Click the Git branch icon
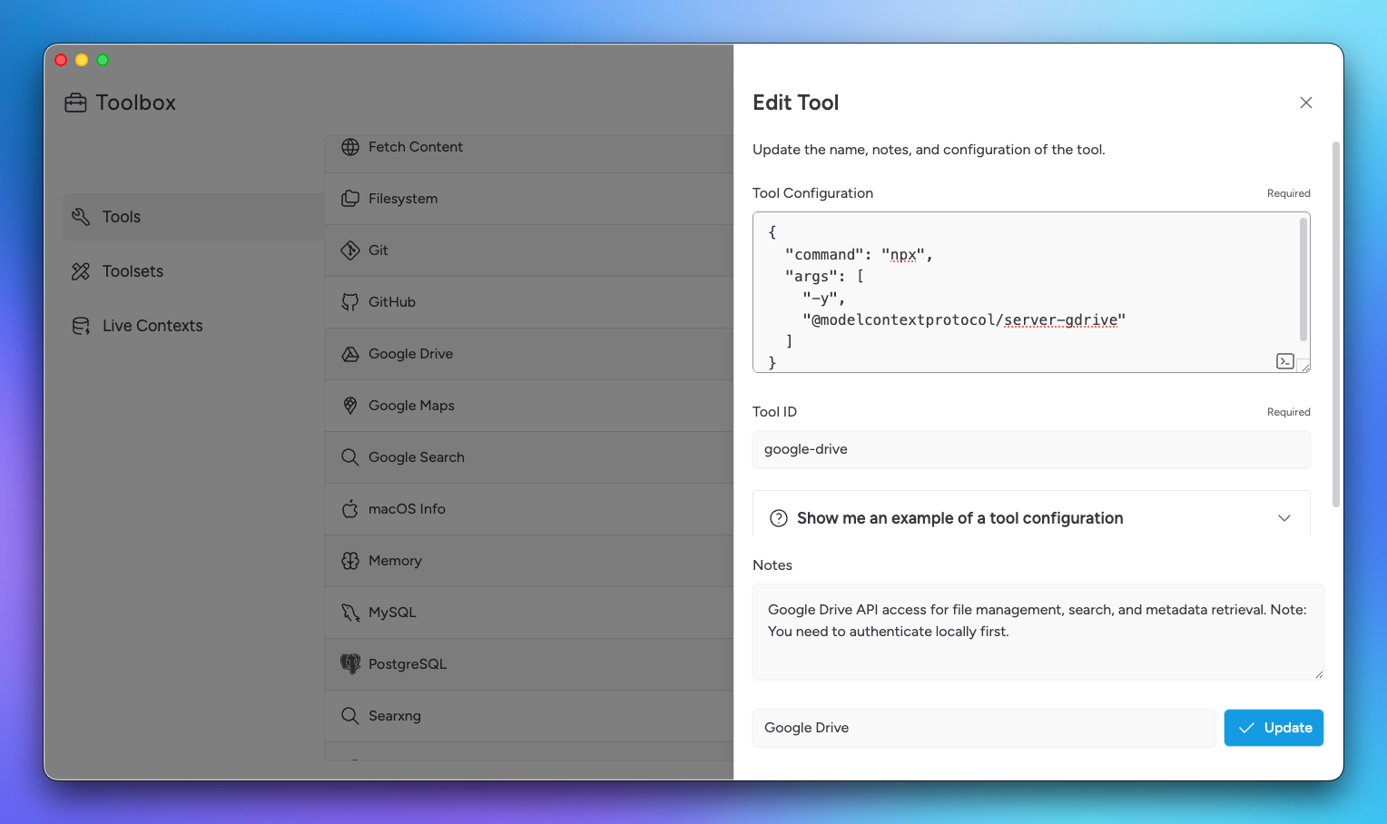Viewport: 1387px width, 824px height. coord(350,250)
